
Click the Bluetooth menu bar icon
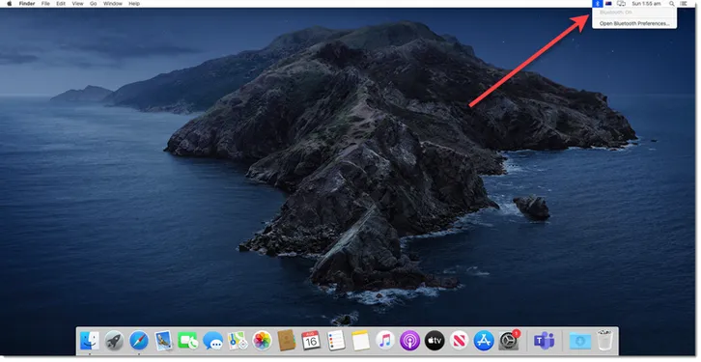(x=598, y=4)
